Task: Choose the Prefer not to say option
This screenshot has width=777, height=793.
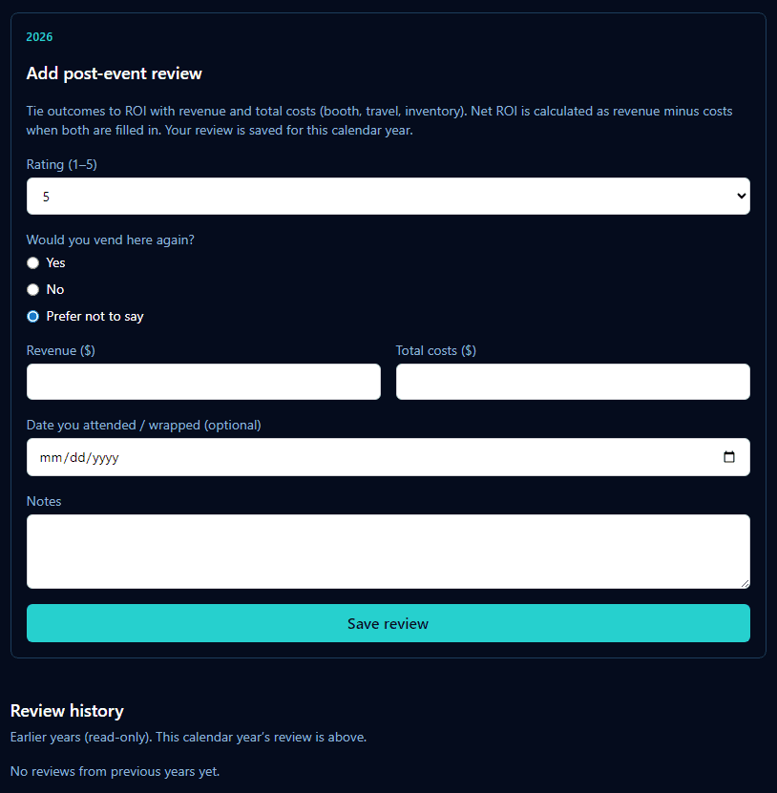Action: click(x=32, y=316)
